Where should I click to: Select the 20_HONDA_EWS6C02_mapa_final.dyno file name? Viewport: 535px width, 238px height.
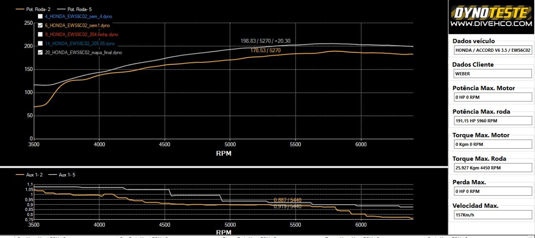[x=83, y=53]
